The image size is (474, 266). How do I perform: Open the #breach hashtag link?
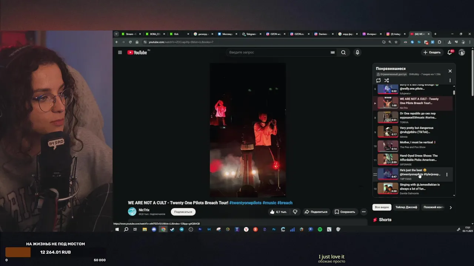pos(285,203)
